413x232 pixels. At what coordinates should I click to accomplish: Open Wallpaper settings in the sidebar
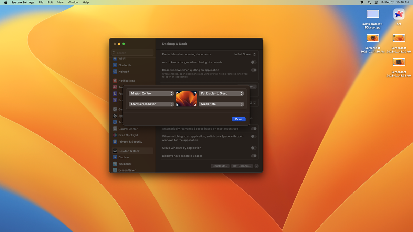[125, 164]
